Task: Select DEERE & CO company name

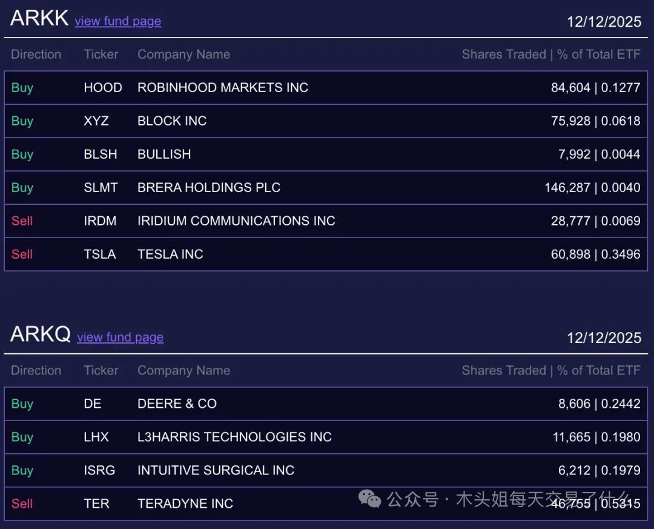Action: click(x=177, y=404)
